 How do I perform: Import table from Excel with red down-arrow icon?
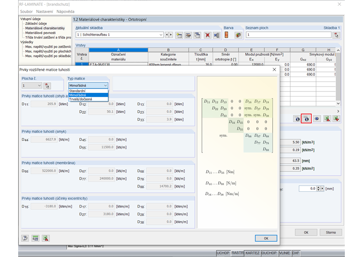[336, 119]
